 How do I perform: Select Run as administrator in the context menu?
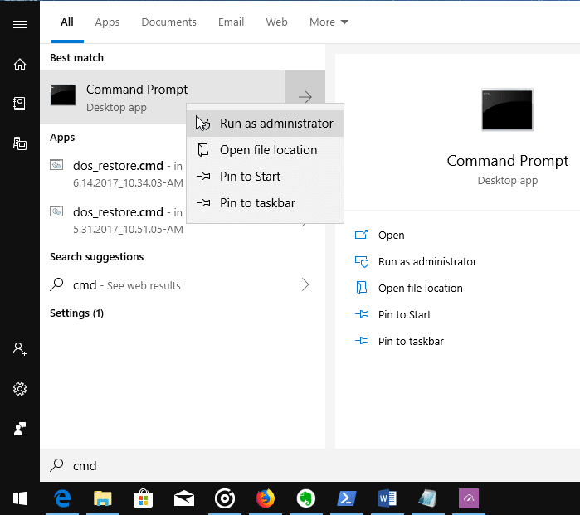coord(266,124)
